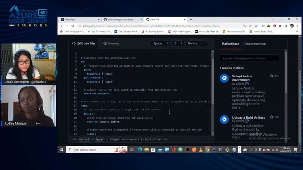
Task: Open the zoom magnifier icon in address bar
Action: point(244,26)
